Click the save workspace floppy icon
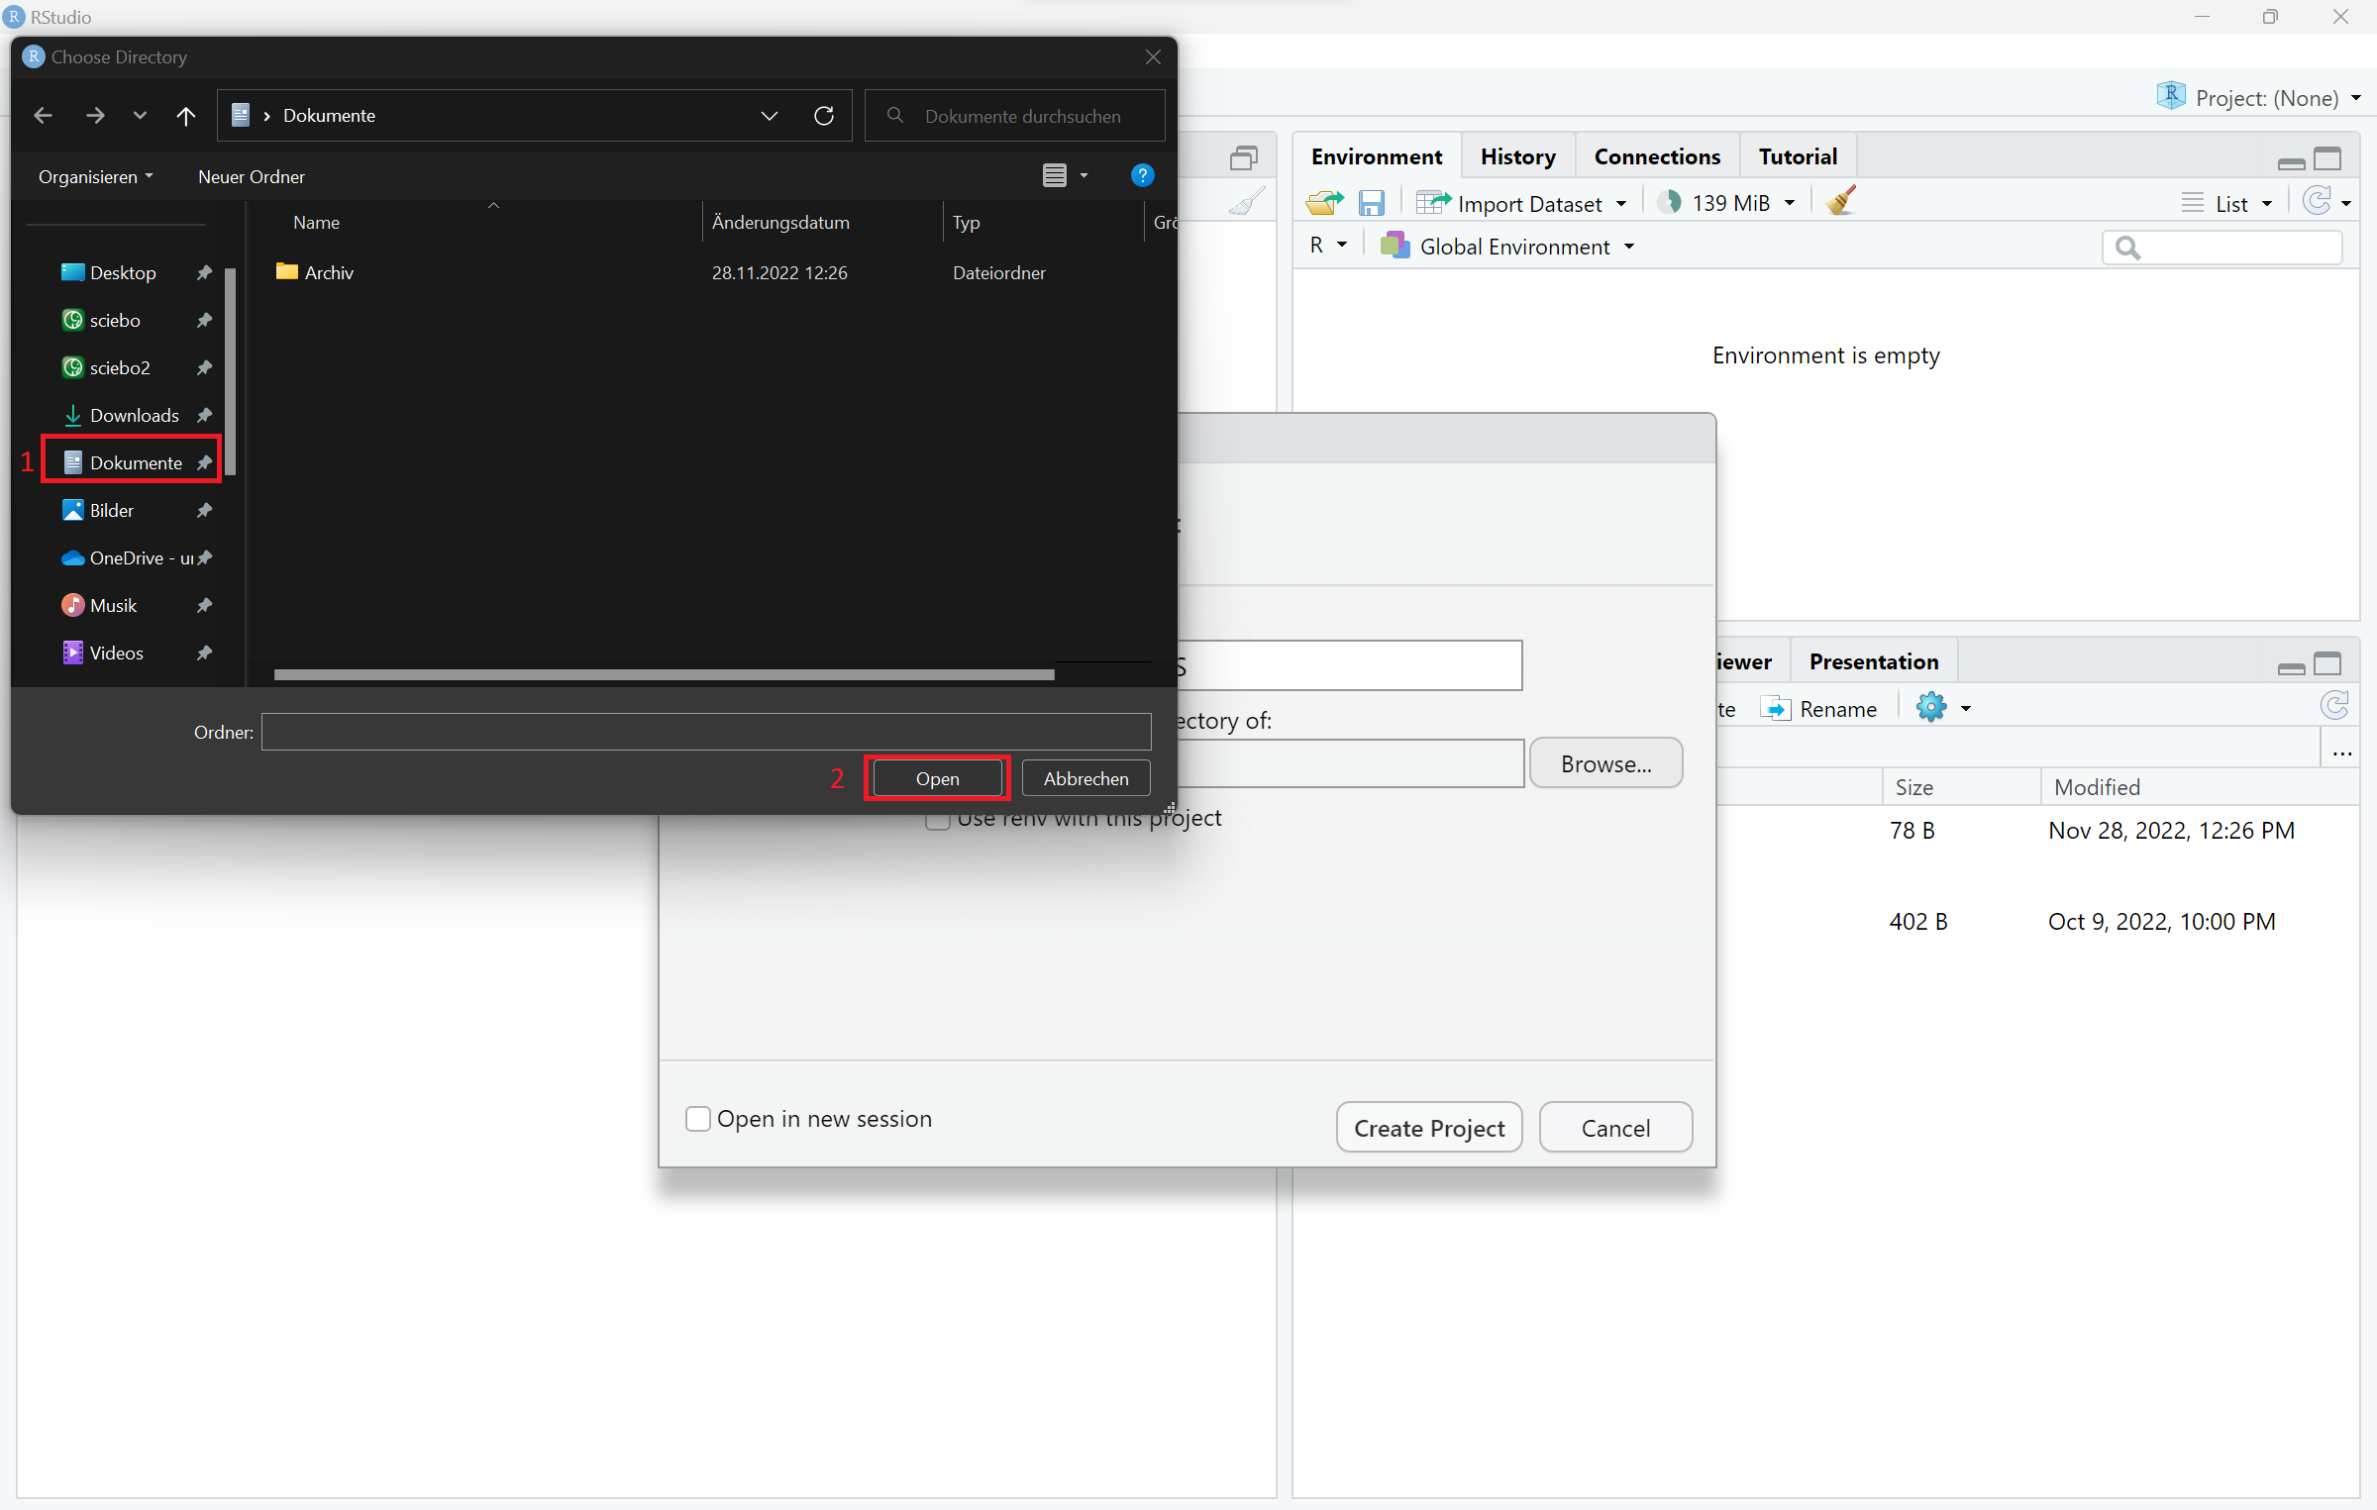Image resolution: width=2377 pixels, height=1510 pixels. click(1371, 203)
